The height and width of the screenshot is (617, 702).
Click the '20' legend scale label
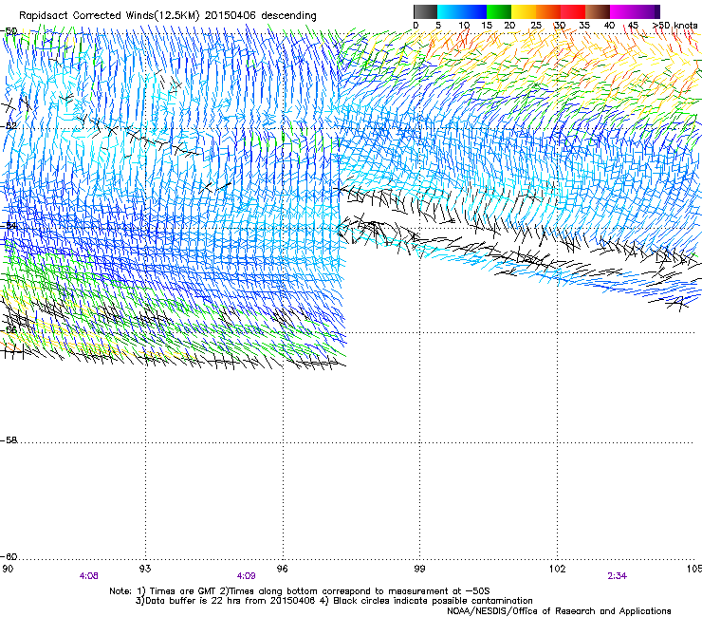(x=509, y=26)
